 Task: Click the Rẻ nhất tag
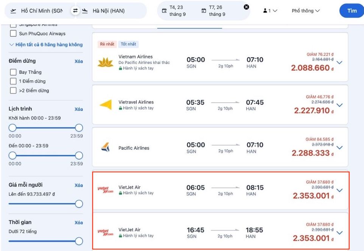click(107, 44)
